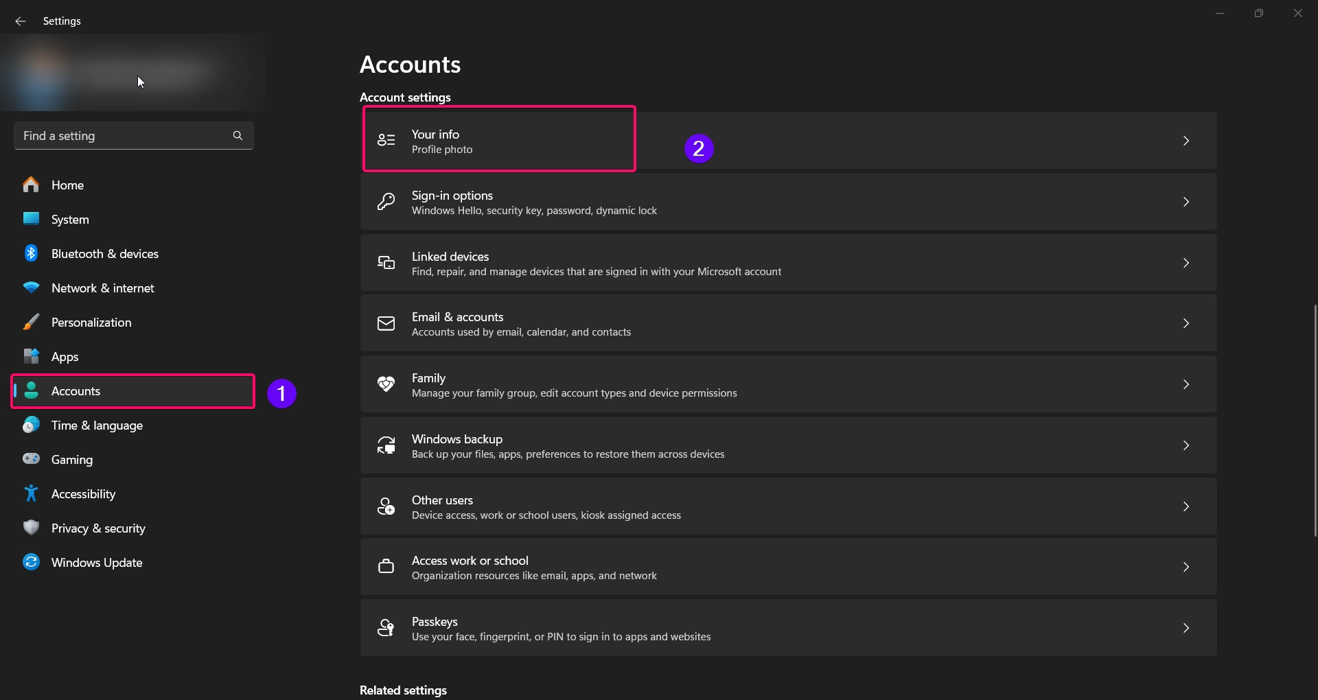
Task: Open Time & language
Action: pyautogui.click(x=134, y=425)
